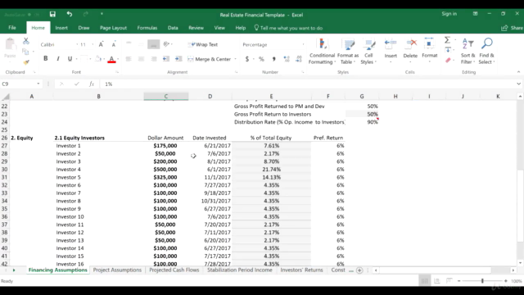Click Decrease Indent icon
524x295 pixels.
pos(166,59)
